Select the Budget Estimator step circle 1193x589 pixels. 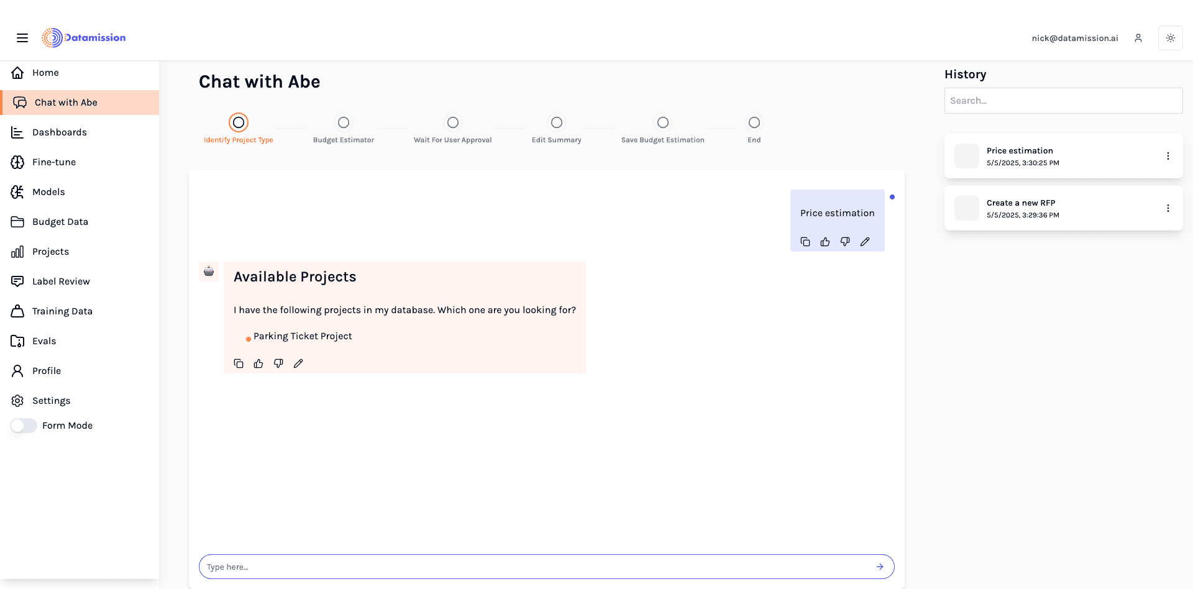(344, 122)
